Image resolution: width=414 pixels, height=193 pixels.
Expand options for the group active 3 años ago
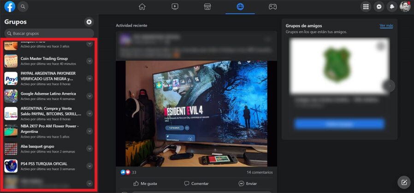[x=89, y=44]
